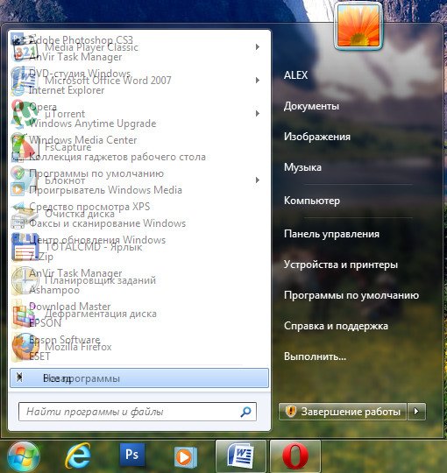Open the Epson Software folder
447x473 pixels.
point(65,340)
